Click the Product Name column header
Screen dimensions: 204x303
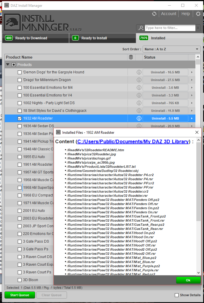tap(66, 57)
